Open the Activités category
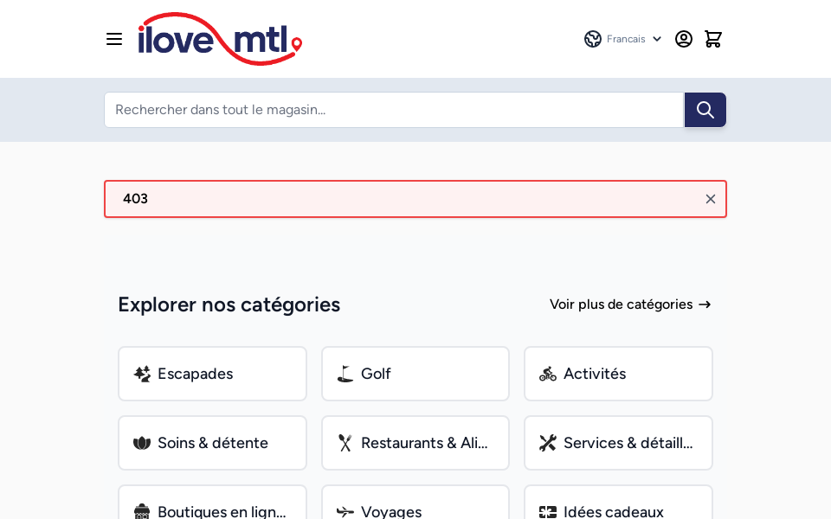The width and height of the screenshot is (831, 519). [x=618, y=374]
